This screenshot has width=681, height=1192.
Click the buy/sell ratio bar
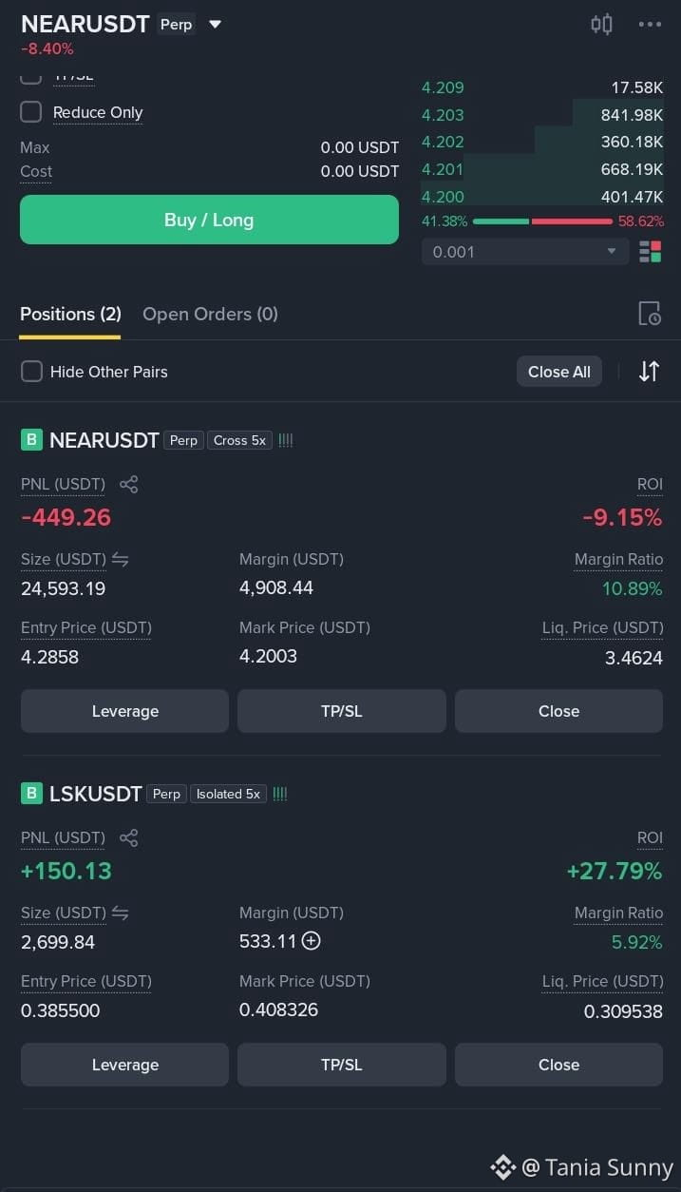point(542,221)
